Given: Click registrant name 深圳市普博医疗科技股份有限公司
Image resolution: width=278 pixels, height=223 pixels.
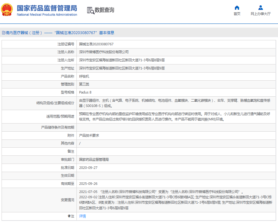Looking at the screenshot, I should coord(104,52).
